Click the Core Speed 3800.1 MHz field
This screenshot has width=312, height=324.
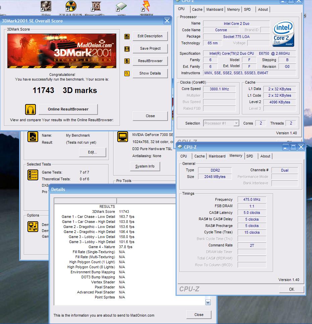click(x=220, y=89)
